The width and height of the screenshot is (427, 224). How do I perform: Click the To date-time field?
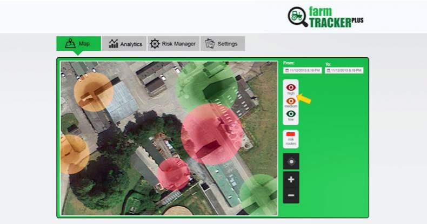click(344, 70)
